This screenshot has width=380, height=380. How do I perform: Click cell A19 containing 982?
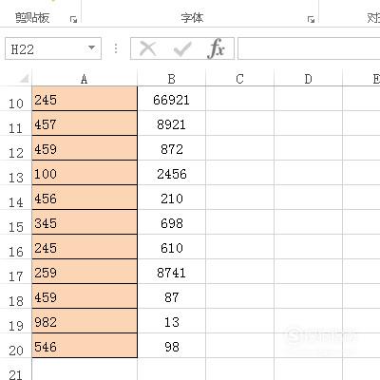tap(85, 321)
